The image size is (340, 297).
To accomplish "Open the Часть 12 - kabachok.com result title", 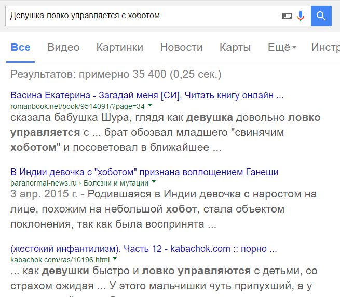I will point(143,249).
